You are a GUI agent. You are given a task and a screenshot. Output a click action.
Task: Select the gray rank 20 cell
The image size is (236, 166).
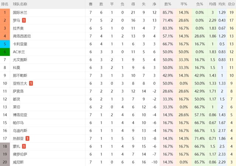(5, 162)
